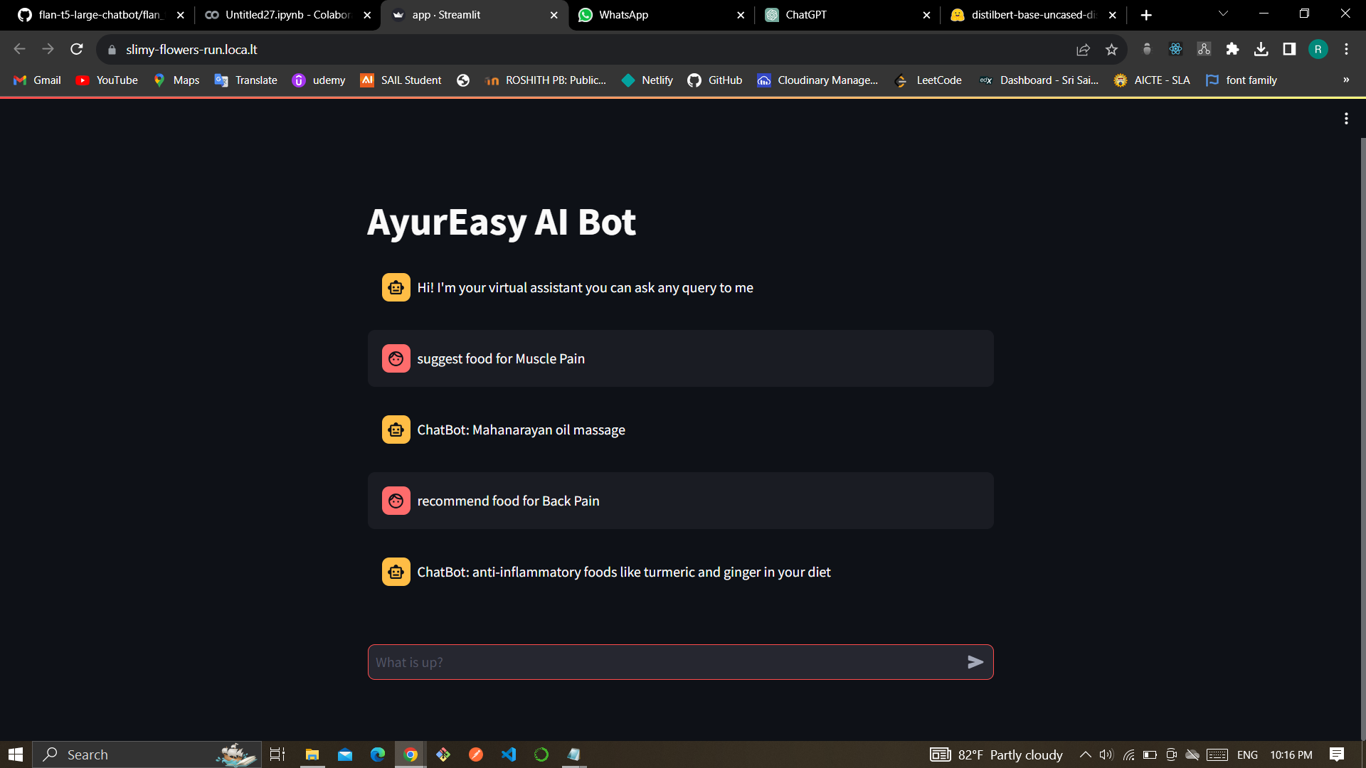Image resolution: width=1366 pixels, height=768 pixels.
Task: Send the chat message via paper plane icon
Action: [977, 662]
